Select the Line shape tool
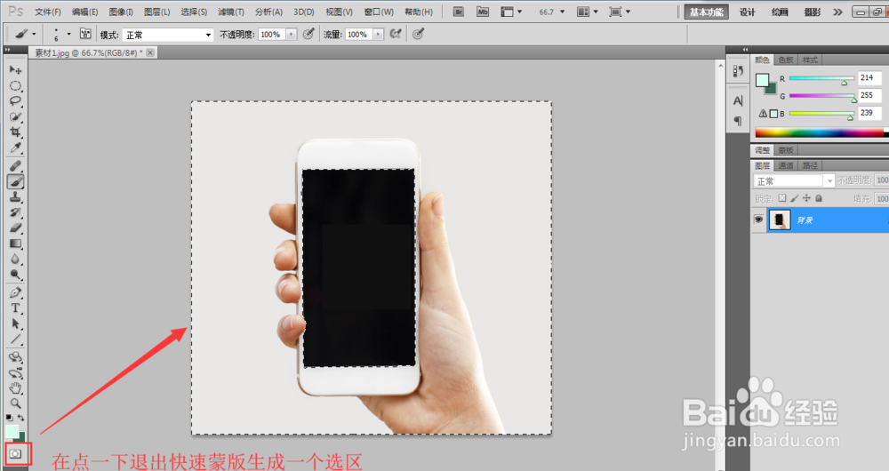The height and width of the screenshot is (471, 889). coord(15,339)
